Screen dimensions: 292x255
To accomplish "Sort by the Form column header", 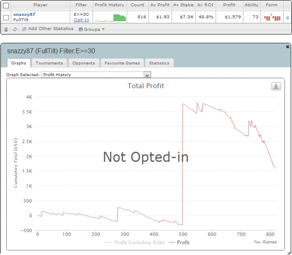I will pos(272,5).
